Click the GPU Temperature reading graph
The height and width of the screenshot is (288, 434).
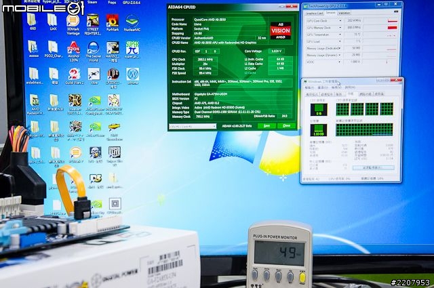point(380,35)
